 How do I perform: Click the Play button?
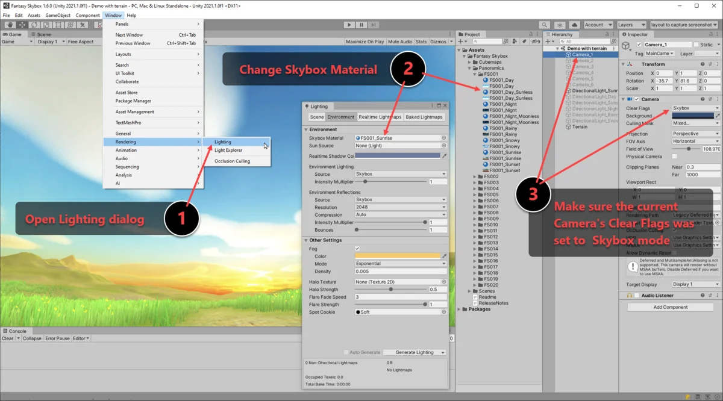pos(349,25)
